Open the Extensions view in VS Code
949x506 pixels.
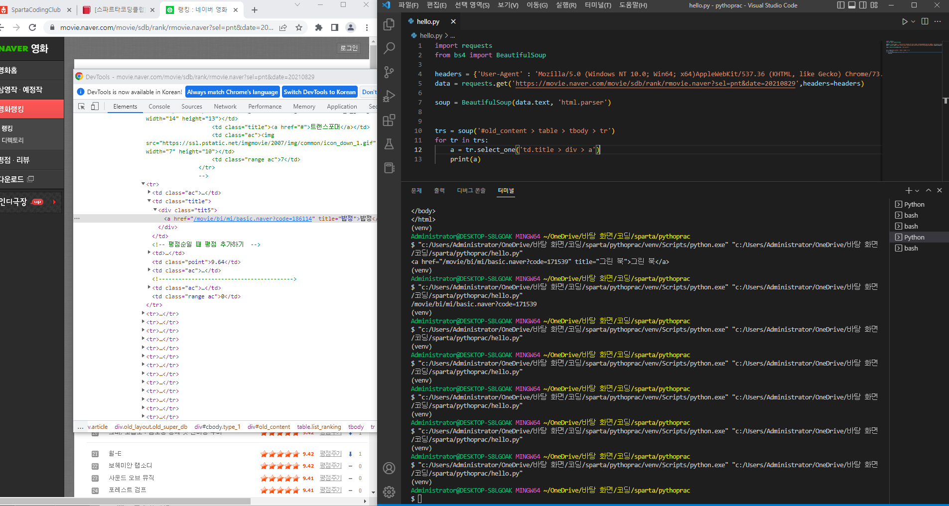click(x=389, y=120)
